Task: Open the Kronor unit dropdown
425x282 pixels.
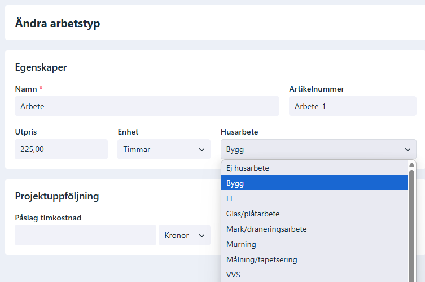Action: (185, 235)
